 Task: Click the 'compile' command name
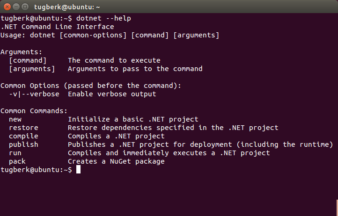pyautogui.click(x=23, y=137)
